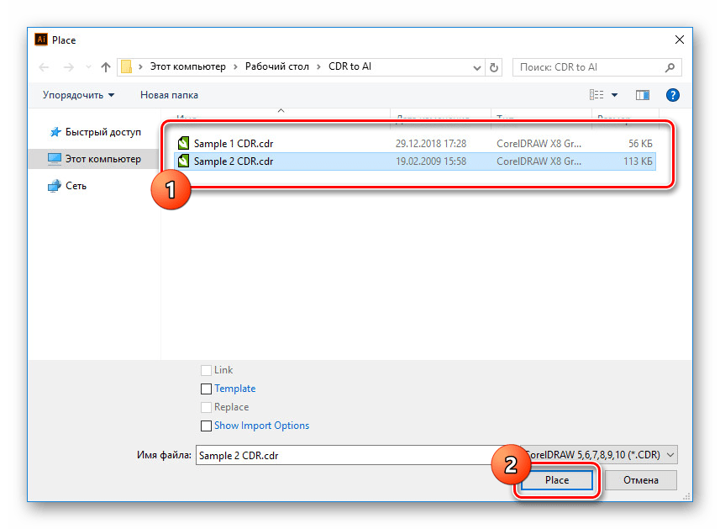Image resolution: width=720 pixels, height=529 pixels.
Task: Click the sort indicator arrow above columns
Action: 281,111
